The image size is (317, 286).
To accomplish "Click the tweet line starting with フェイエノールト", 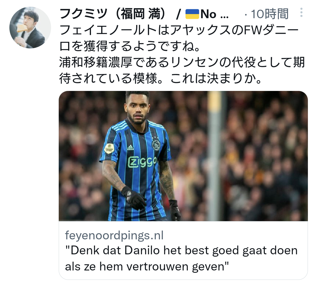I will click(x=179, y=30).
